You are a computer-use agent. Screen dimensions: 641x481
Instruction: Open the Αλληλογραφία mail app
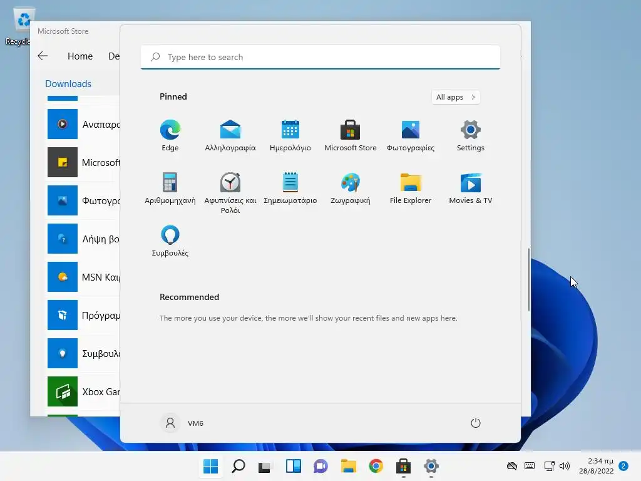tap(230, 136)
